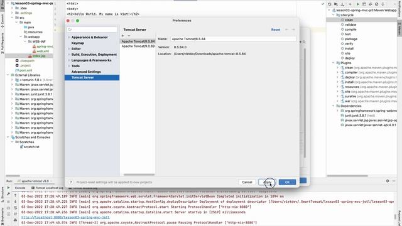
Task: Click the Reset link in Tomcat Server settings
Action: click(x=276, y=30)
